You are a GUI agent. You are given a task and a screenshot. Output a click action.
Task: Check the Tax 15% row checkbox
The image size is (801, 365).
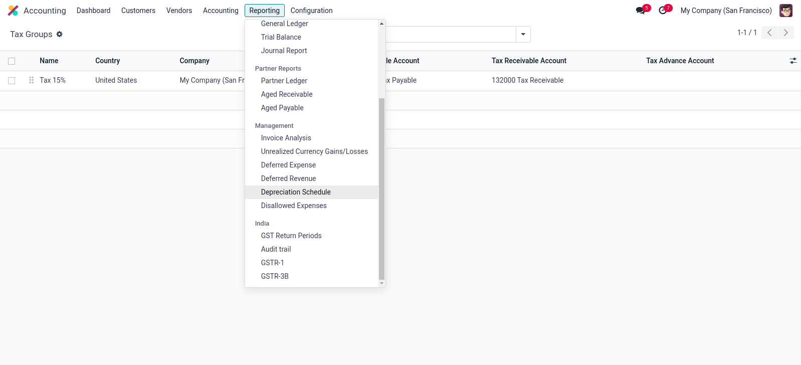tap(12, 81)
